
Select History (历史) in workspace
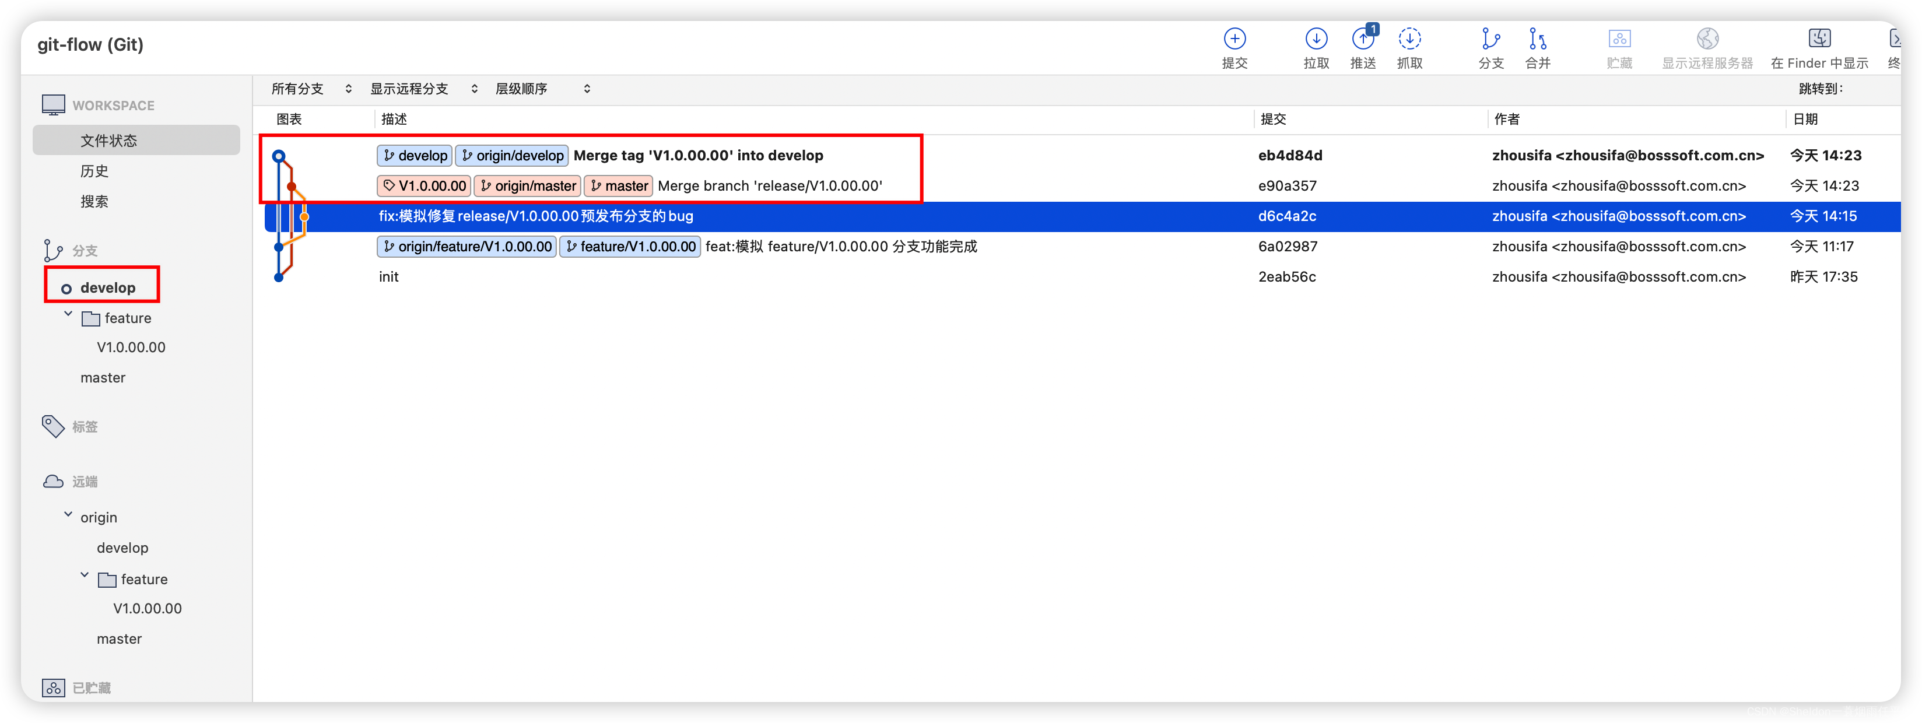[94, 171]
